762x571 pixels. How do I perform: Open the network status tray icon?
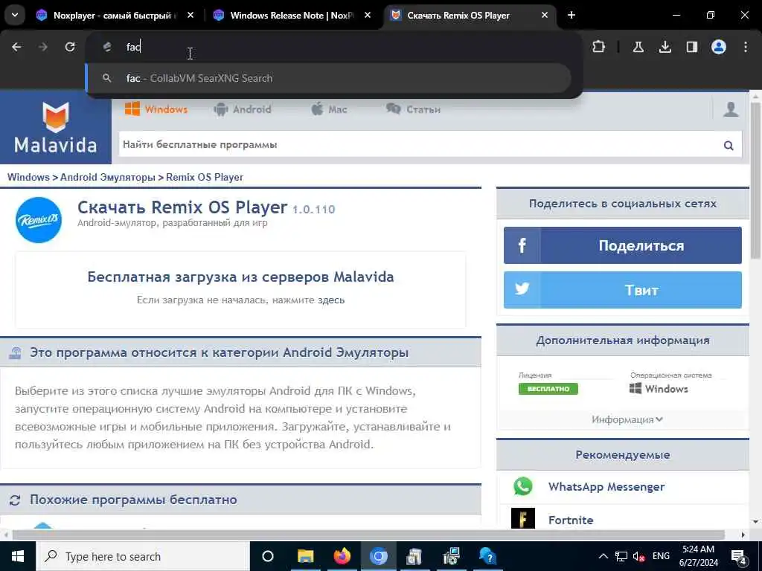pos(621,556)
